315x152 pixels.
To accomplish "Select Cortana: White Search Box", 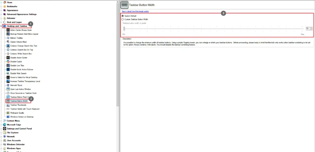I will tap(21, 54).
